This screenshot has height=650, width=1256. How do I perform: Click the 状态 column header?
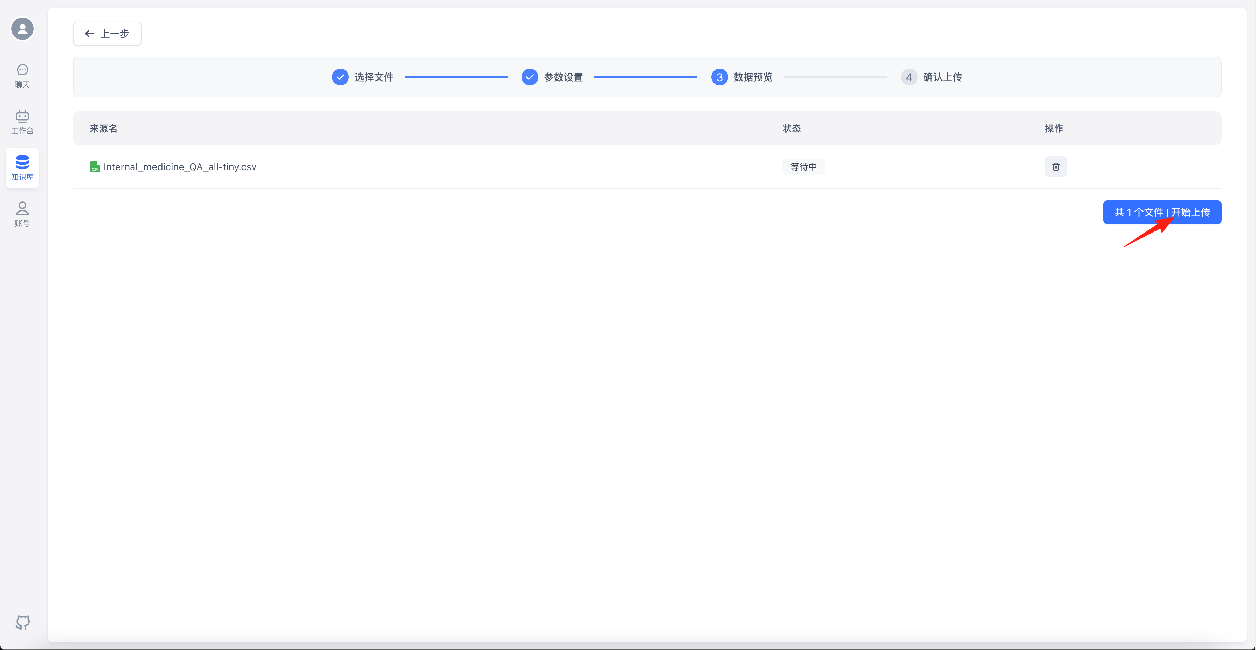(791, 129)
